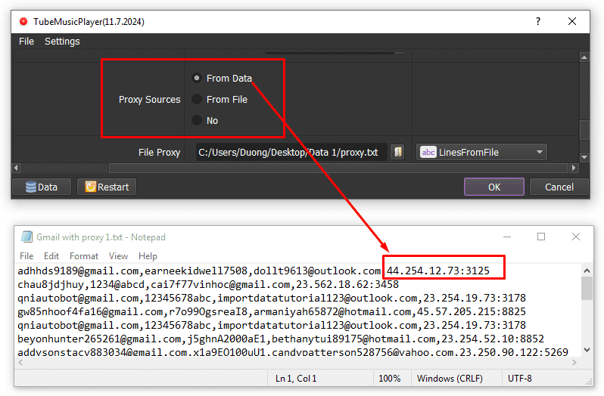Viewport: 604px width, 396px height.
Task: Click Notepad vertical scroll up arrow
Action: (x=587, y=271)
